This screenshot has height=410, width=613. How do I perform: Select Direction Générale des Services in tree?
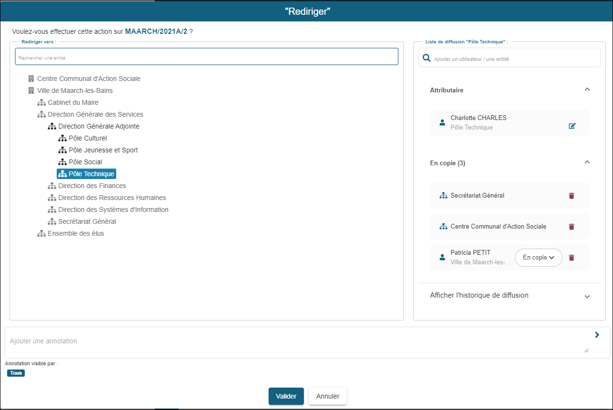tap(96, 114)
